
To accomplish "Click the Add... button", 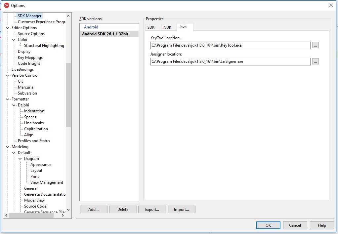I will 94,210.
